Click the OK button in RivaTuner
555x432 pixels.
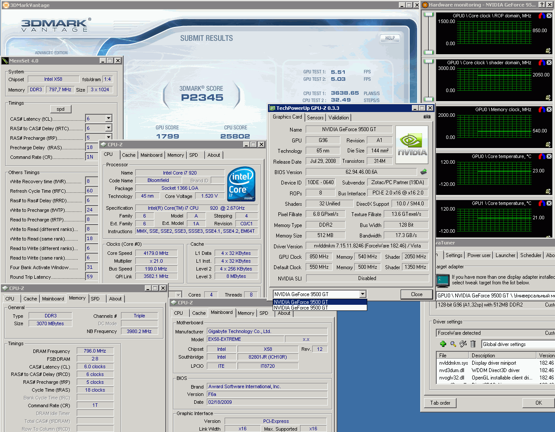(x=539, y=403)
